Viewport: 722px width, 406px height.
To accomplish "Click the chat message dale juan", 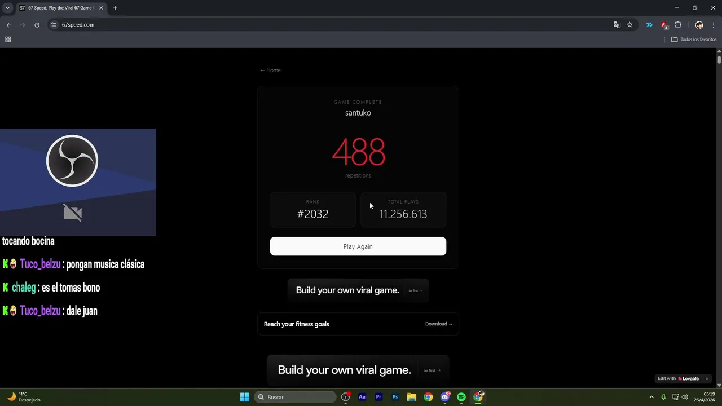I will pyautogui.click(x=82, y=311).
